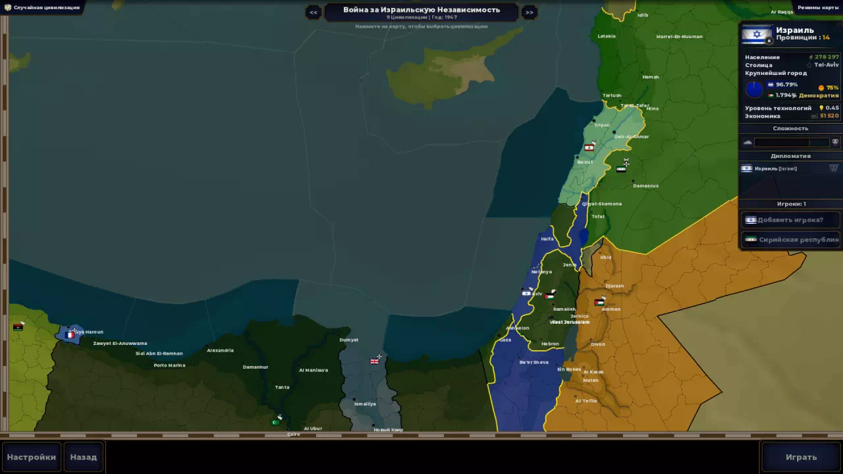The image size is (843, 474).
Task: Click the Israel flag in the civilization panel
Action: (757, 35)
